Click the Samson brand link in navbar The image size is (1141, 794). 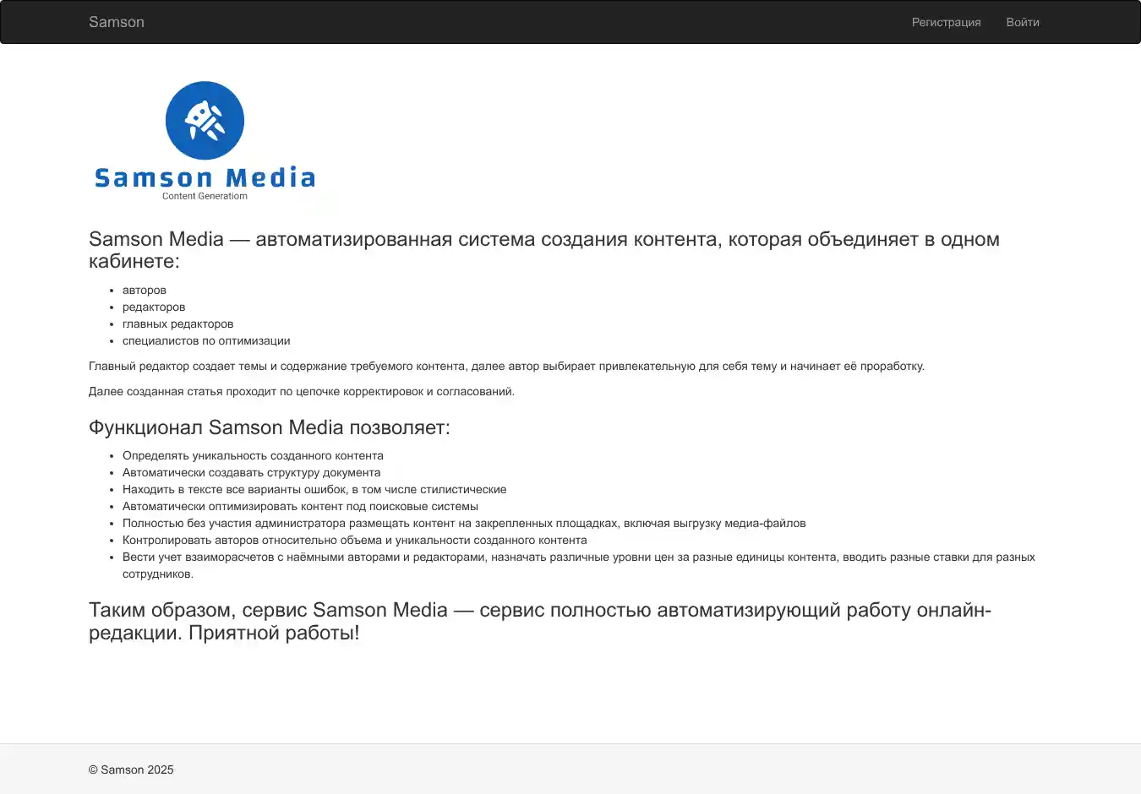pos(117,22)
